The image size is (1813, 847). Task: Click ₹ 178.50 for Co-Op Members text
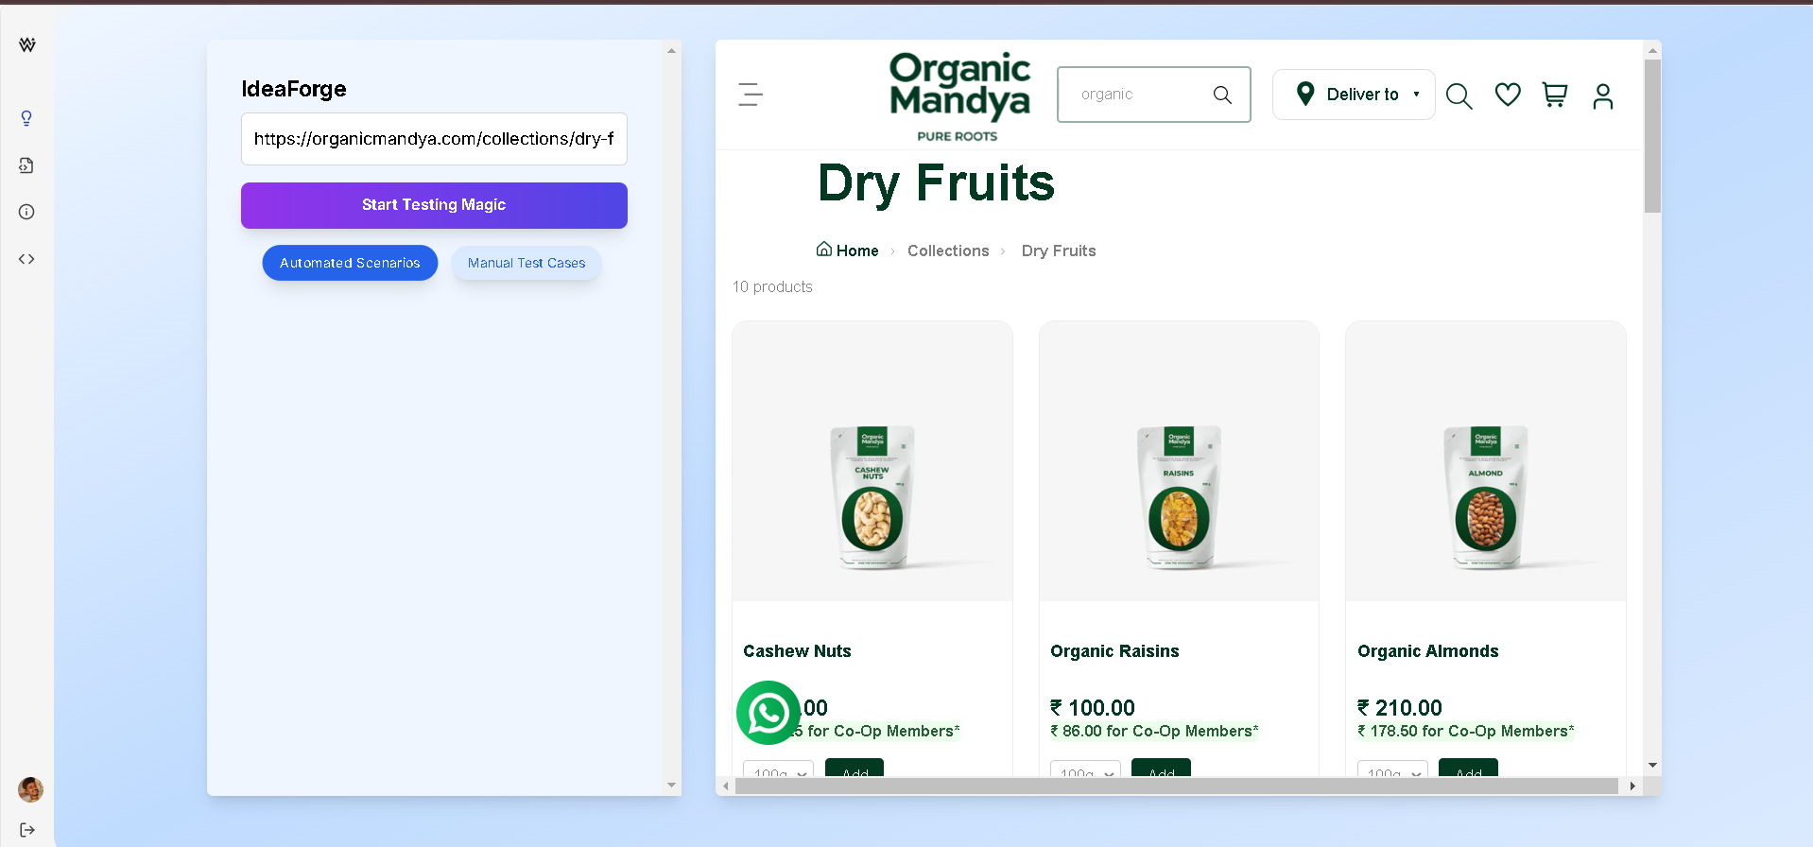pyautogui.click(x=1466, y=731)
